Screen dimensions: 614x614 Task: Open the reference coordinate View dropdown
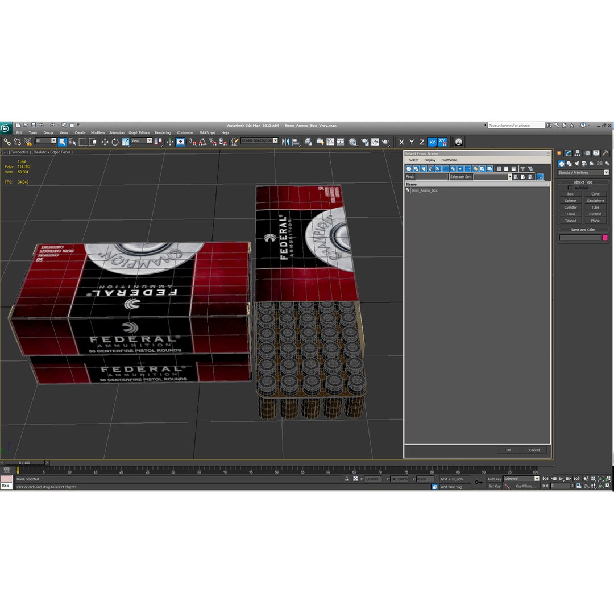click(x=142, y=141)
